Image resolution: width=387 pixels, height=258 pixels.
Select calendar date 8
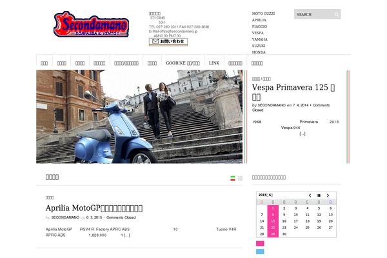273,215
